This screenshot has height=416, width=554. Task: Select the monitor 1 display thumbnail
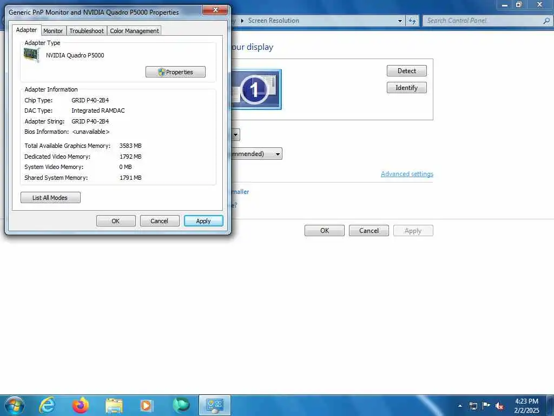click(256, 89)
